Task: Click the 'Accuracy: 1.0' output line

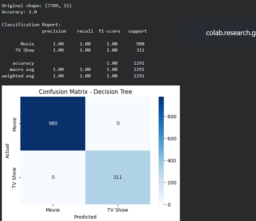Action: [19, 12]
